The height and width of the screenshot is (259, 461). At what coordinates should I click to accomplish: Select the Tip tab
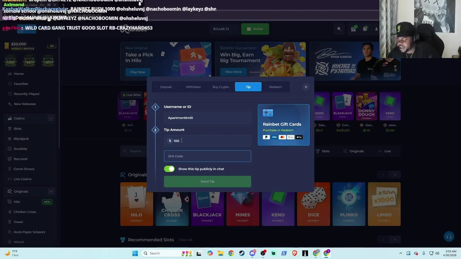point(248,87)
